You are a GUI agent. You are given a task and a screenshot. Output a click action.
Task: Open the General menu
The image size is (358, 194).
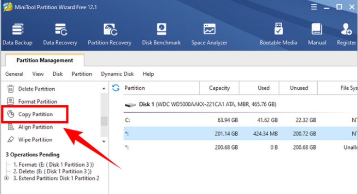[14, 74]
